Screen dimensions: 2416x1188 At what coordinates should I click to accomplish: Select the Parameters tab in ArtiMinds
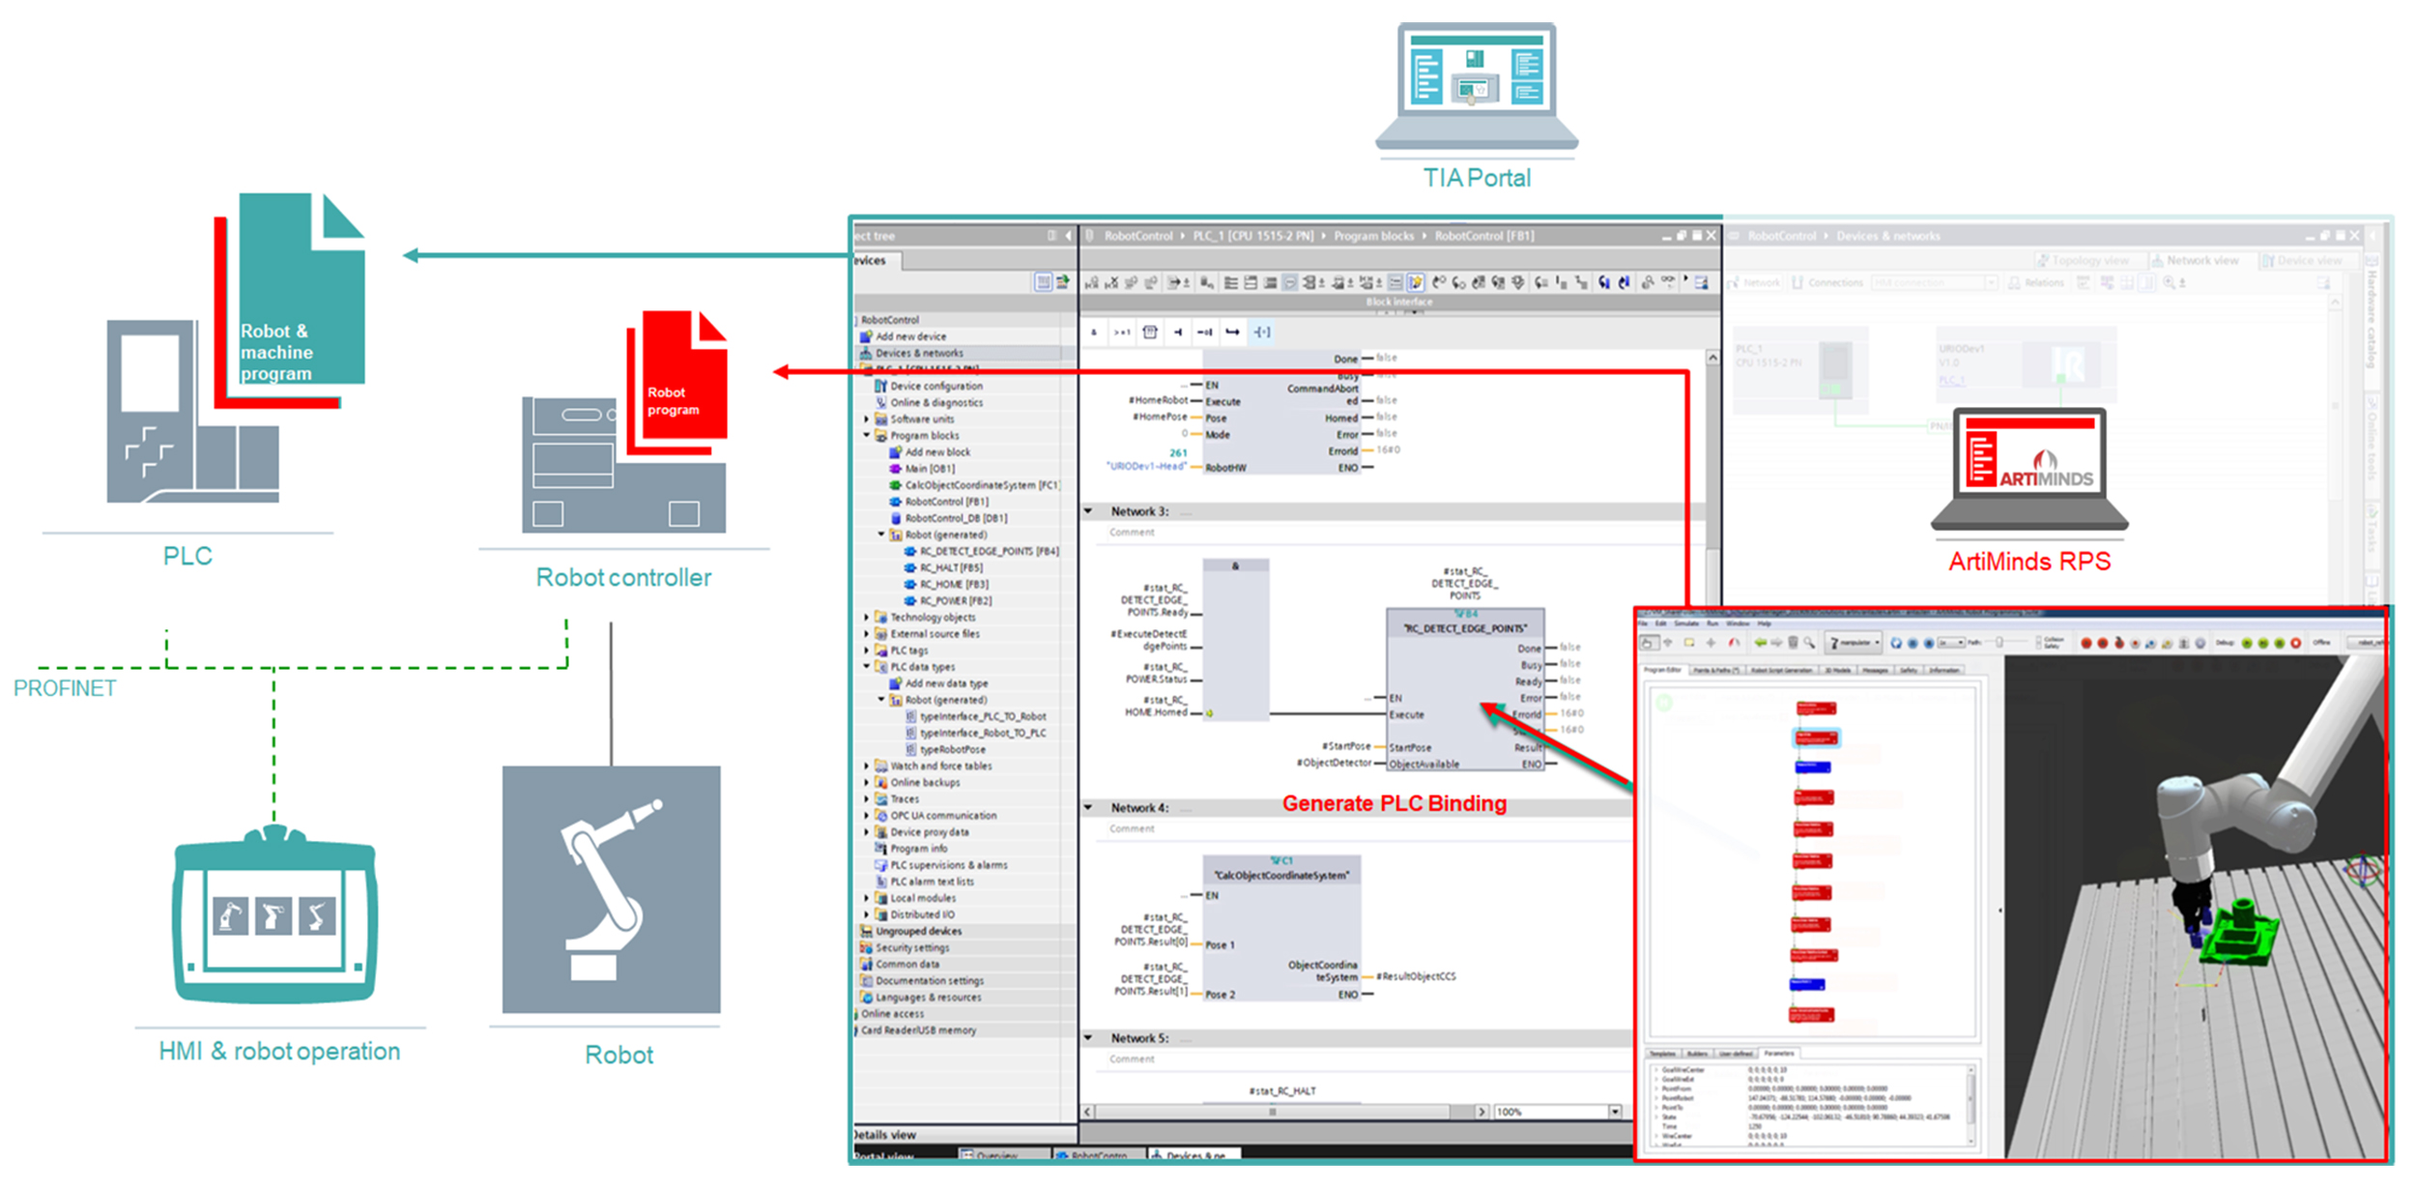point(1779,1053)
